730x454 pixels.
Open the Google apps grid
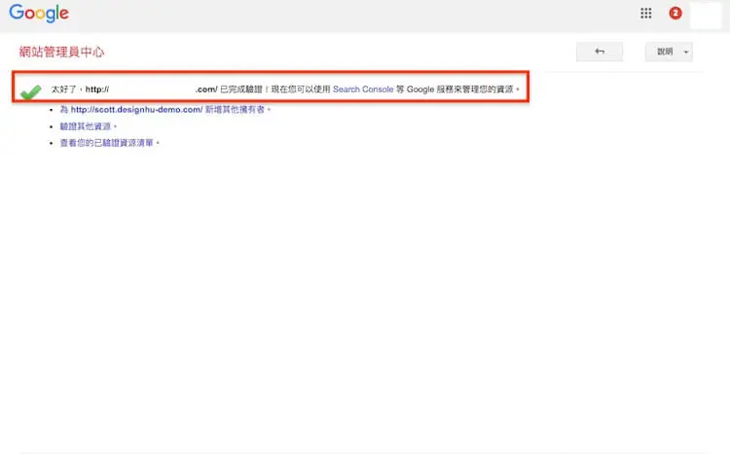tap(645, 13)
